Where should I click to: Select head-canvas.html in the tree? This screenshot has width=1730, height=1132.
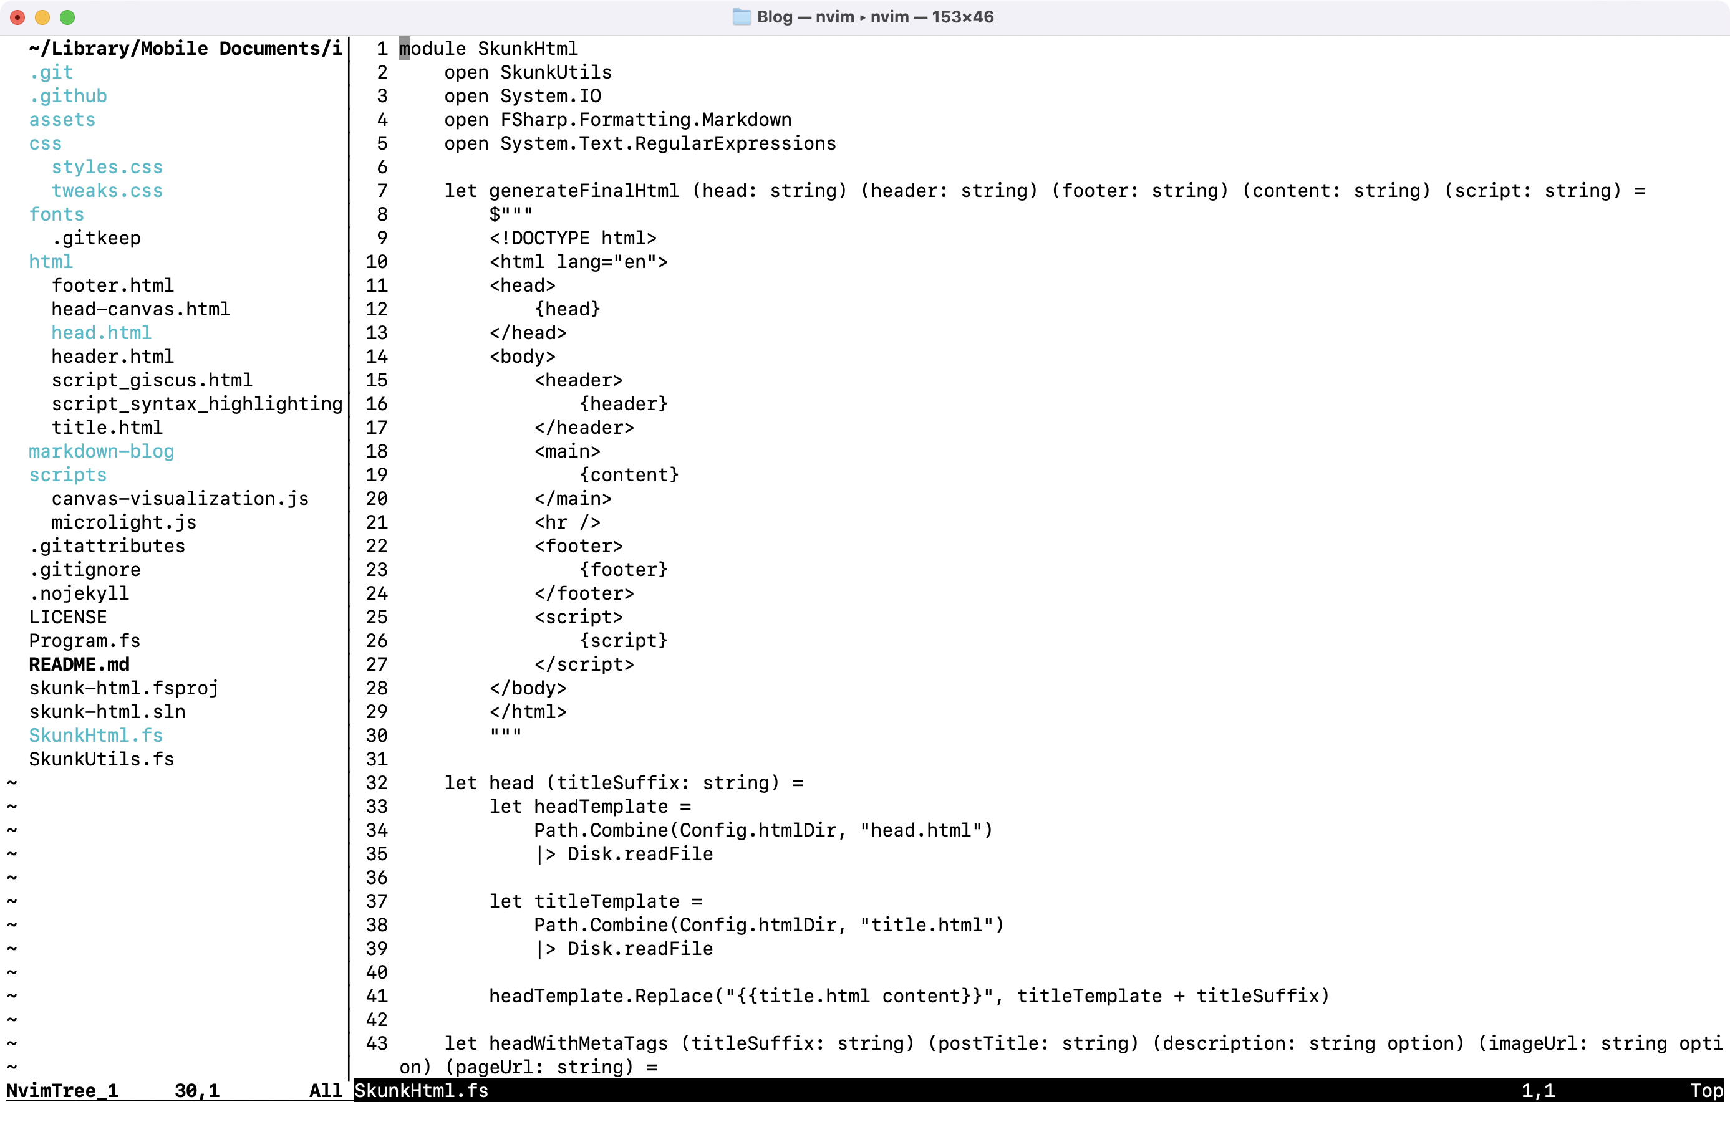[x=140, y=309]
